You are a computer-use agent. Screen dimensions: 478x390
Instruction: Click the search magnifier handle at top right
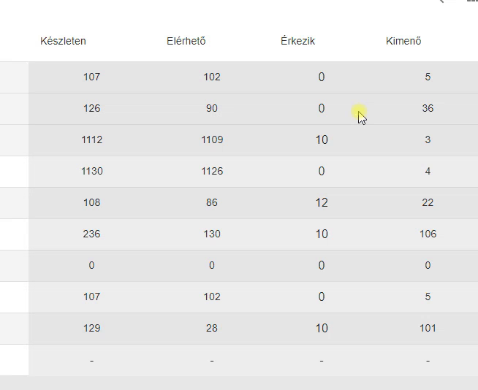point(441,1)
